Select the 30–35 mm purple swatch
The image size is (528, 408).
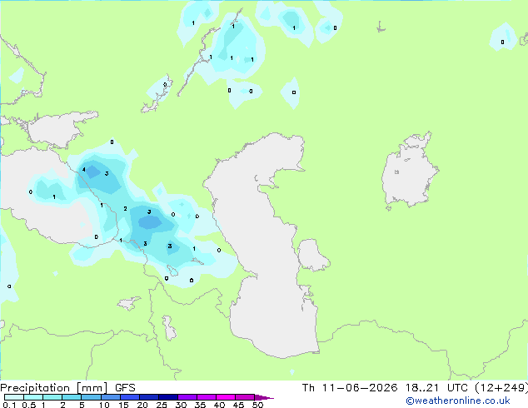(187, 397)
